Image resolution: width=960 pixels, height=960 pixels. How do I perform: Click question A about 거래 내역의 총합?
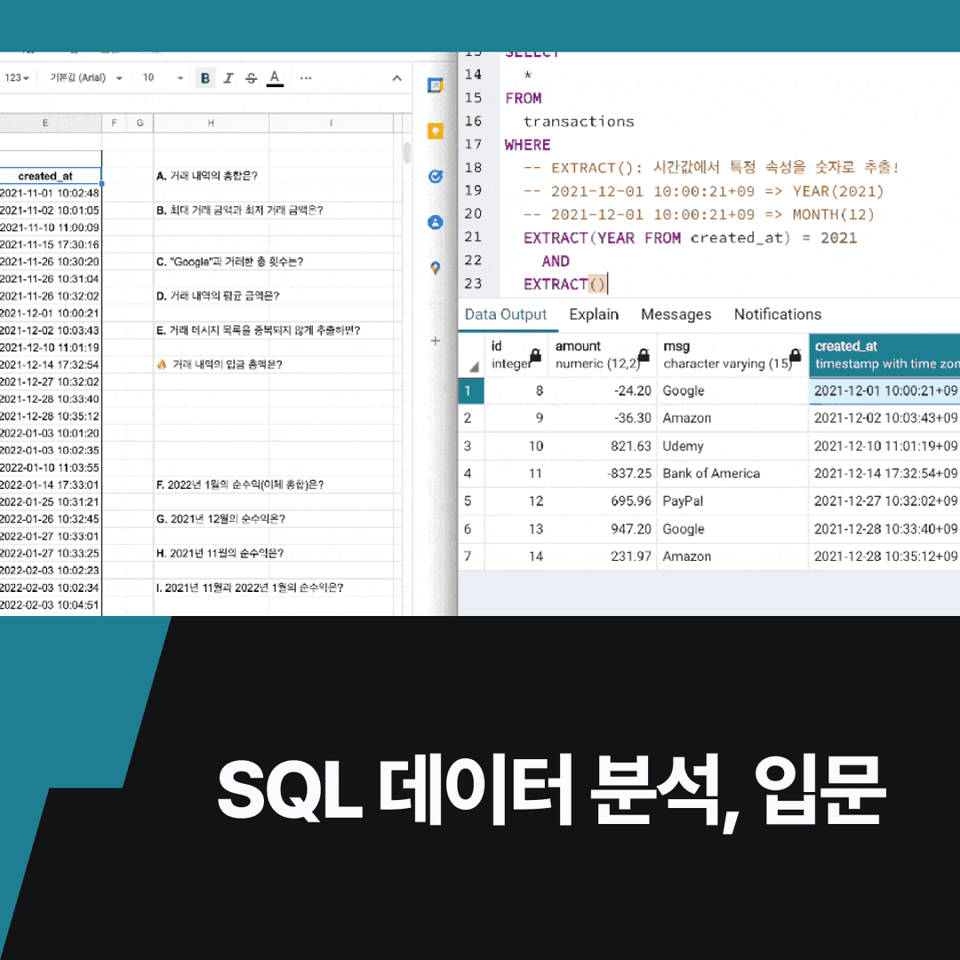(x=207, y=176)
